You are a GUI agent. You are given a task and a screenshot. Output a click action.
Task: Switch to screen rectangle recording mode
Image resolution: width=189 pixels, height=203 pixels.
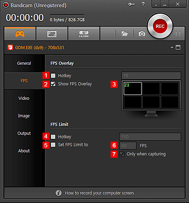(x=52, y=34)
